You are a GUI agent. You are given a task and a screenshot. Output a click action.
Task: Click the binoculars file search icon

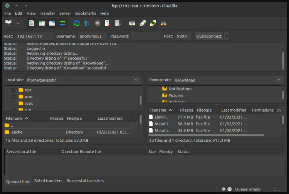(x=163, y=23)
